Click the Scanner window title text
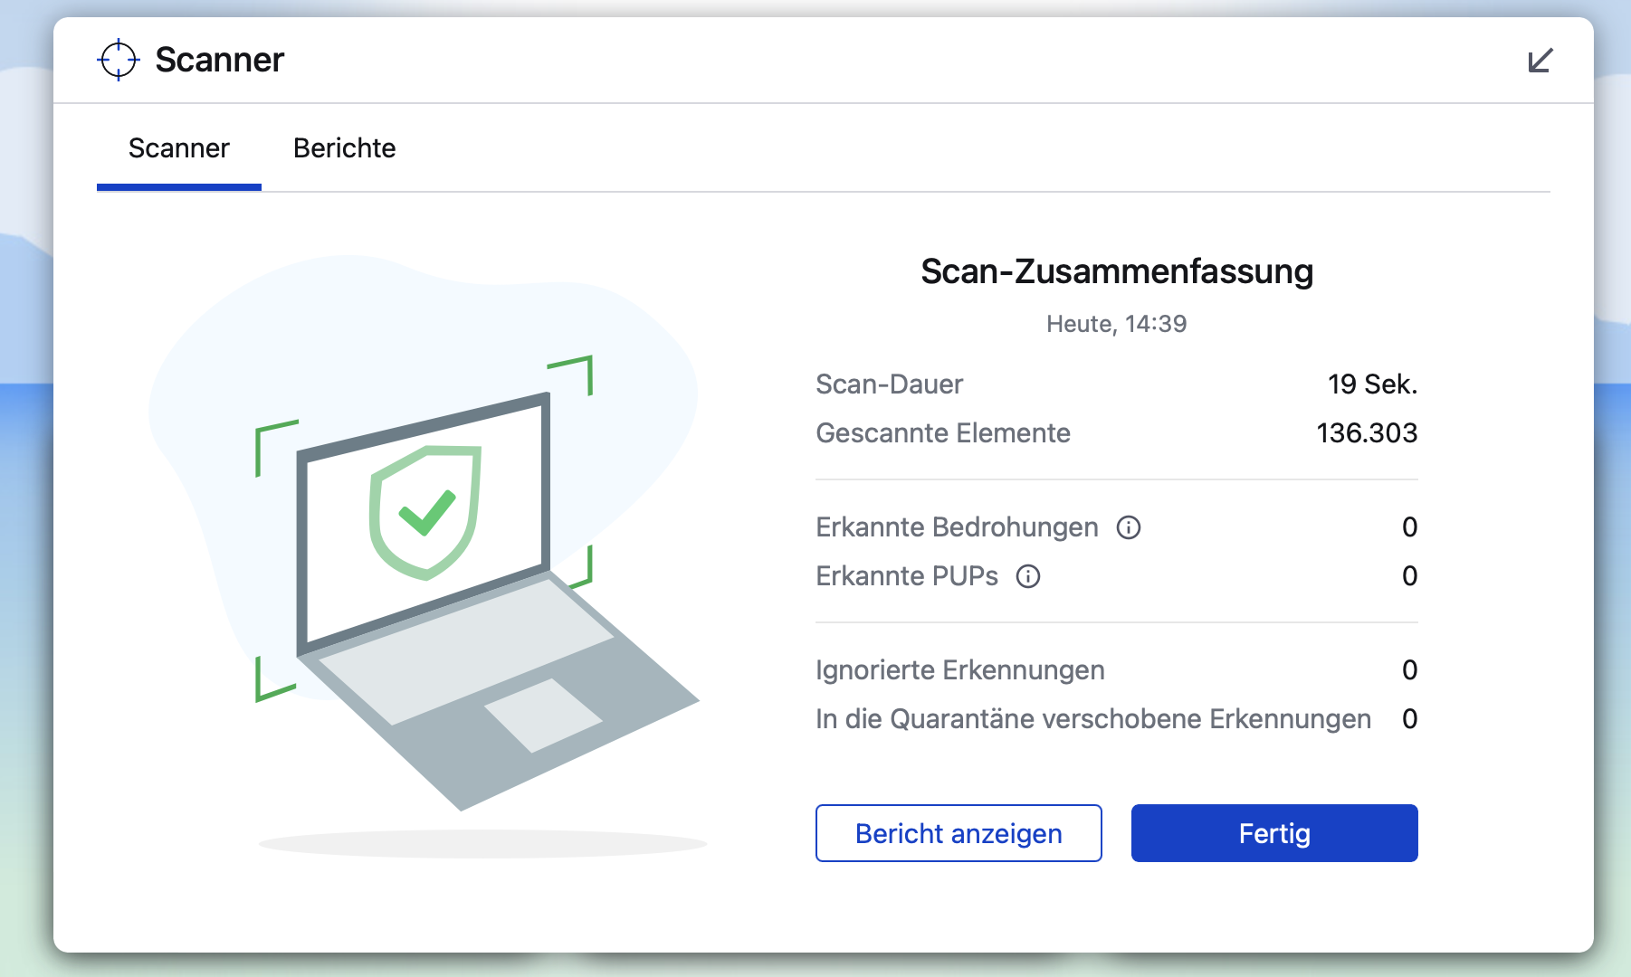This screenshot has height=977, width=1631. (220, 60)
